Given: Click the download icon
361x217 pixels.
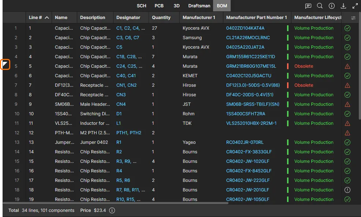Looking at the screenshot, I should [x=343, y=6].
